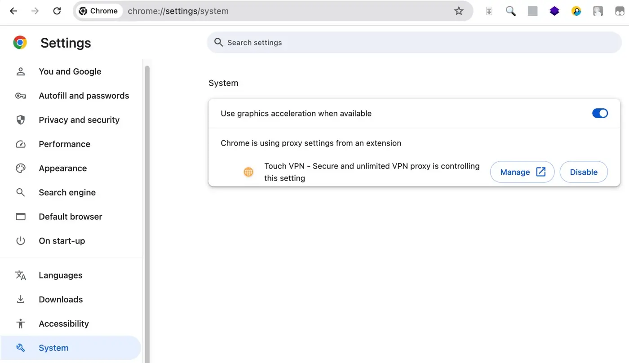The height and width of the screenshot is (363, 629).
Task: Click the wrench icon for System
Action: [x=21, y=348]
